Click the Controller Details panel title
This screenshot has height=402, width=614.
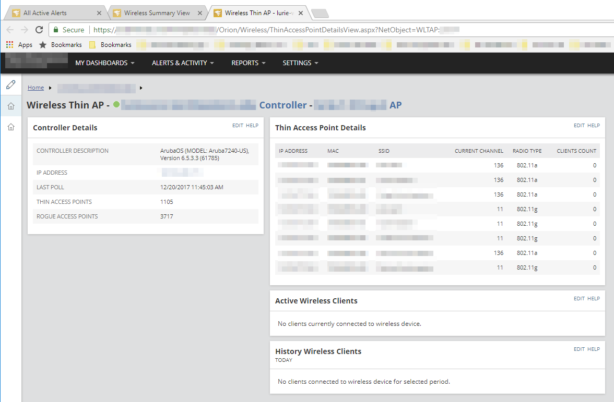pyautogui.click(x=65, y=128)
